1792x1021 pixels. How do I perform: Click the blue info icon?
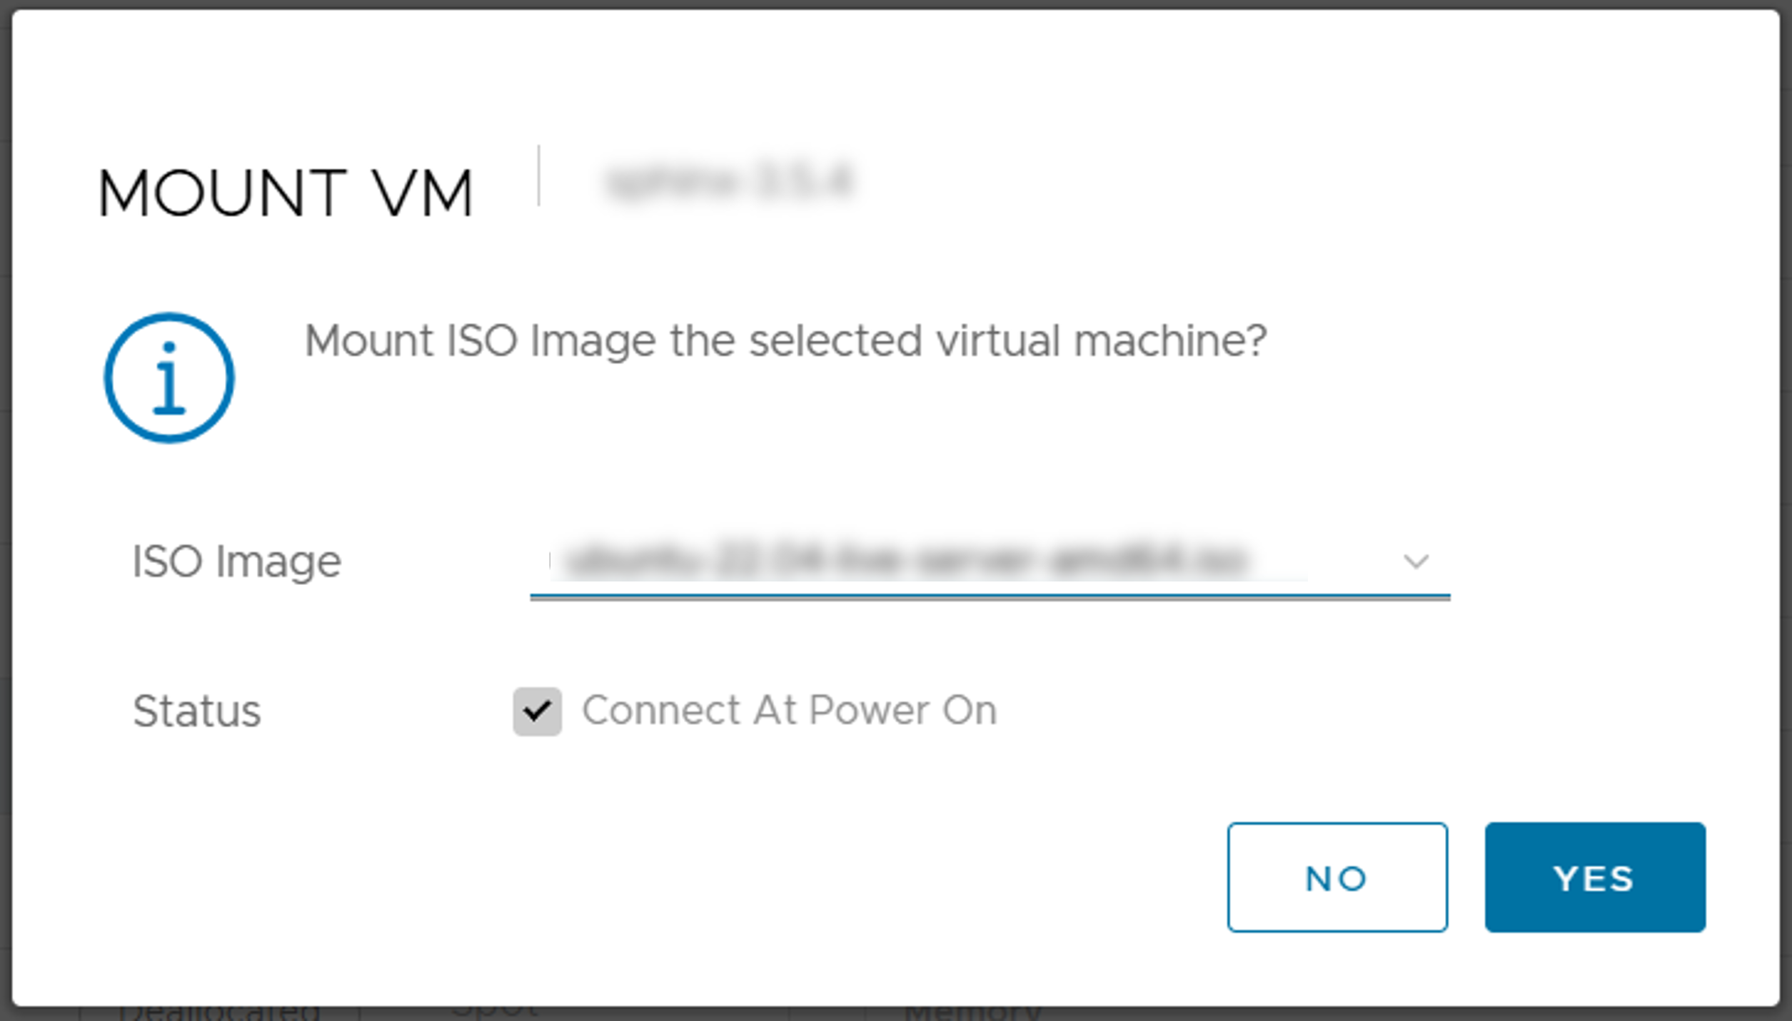169,377
